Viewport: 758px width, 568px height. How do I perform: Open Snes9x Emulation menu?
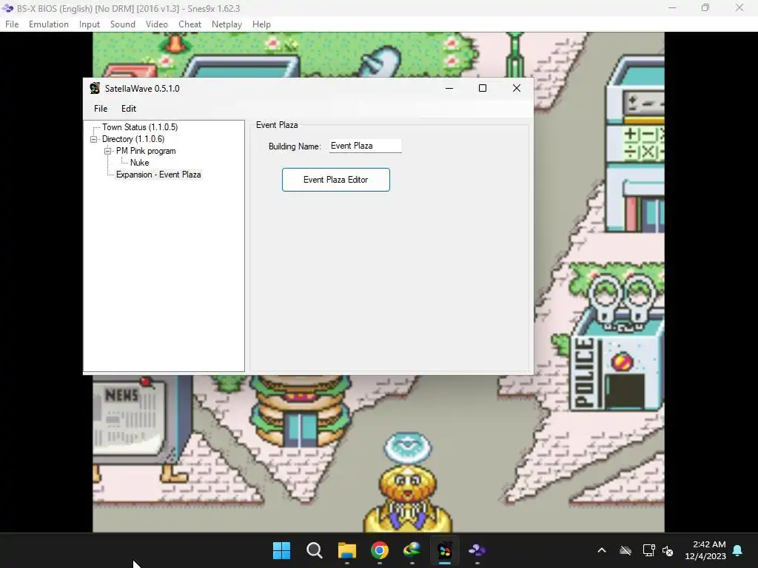(48, 24)
